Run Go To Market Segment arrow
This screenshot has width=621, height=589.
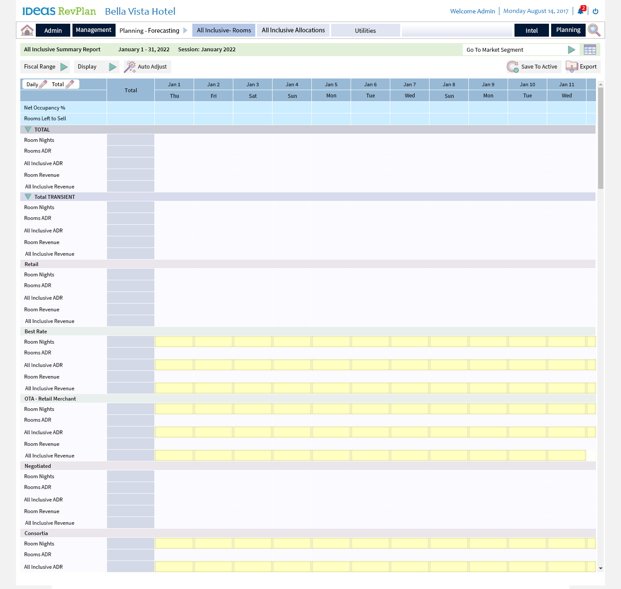coord(571,50)
